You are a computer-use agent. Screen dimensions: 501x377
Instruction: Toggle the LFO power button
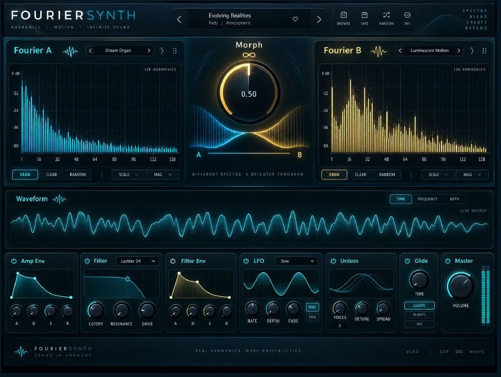coord(246,261)
